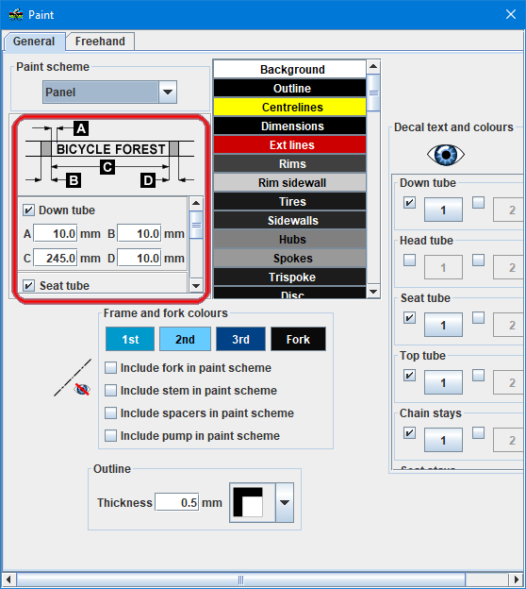The width and height of the screenshot is (526, 589).
Task: Click the outline corner style preview icon
Action: 248,502
